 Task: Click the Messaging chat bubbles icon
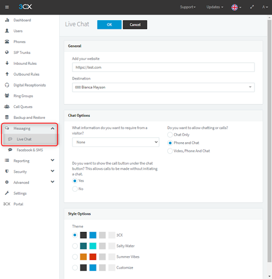click(x=7, y=128)
